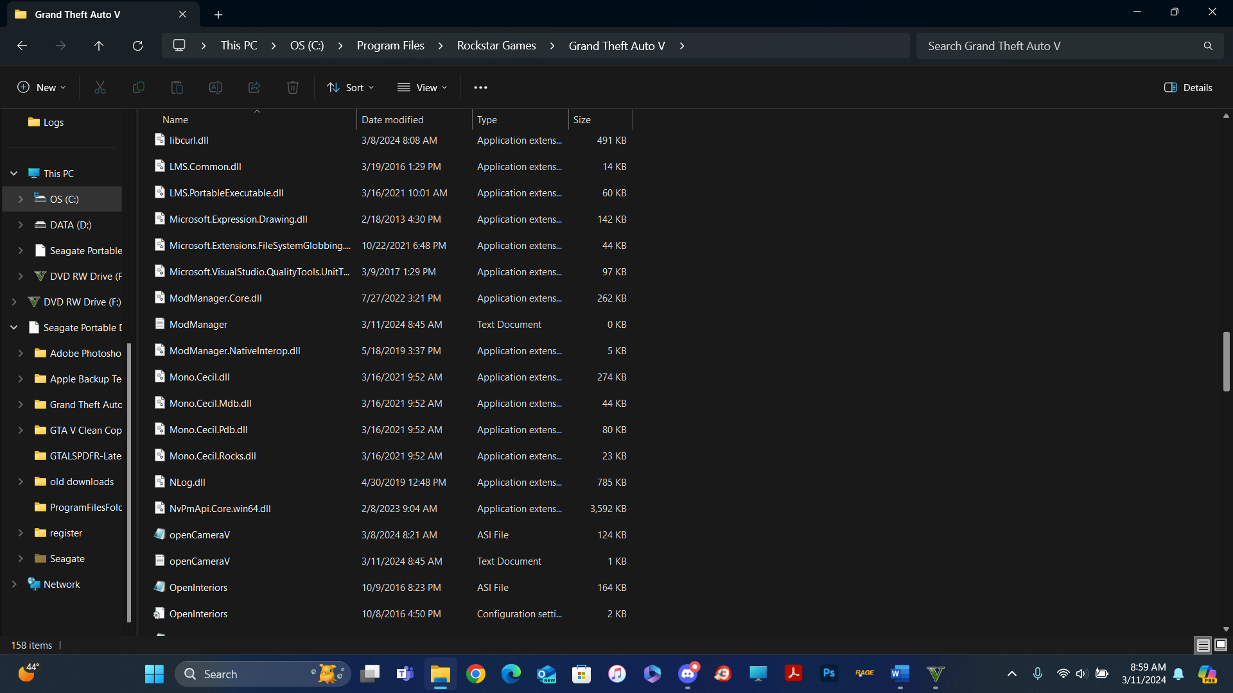The height and width of the screenshot is (693, 1233).
Task: Switch to details list view in status bar
Action: point(1203,645)
